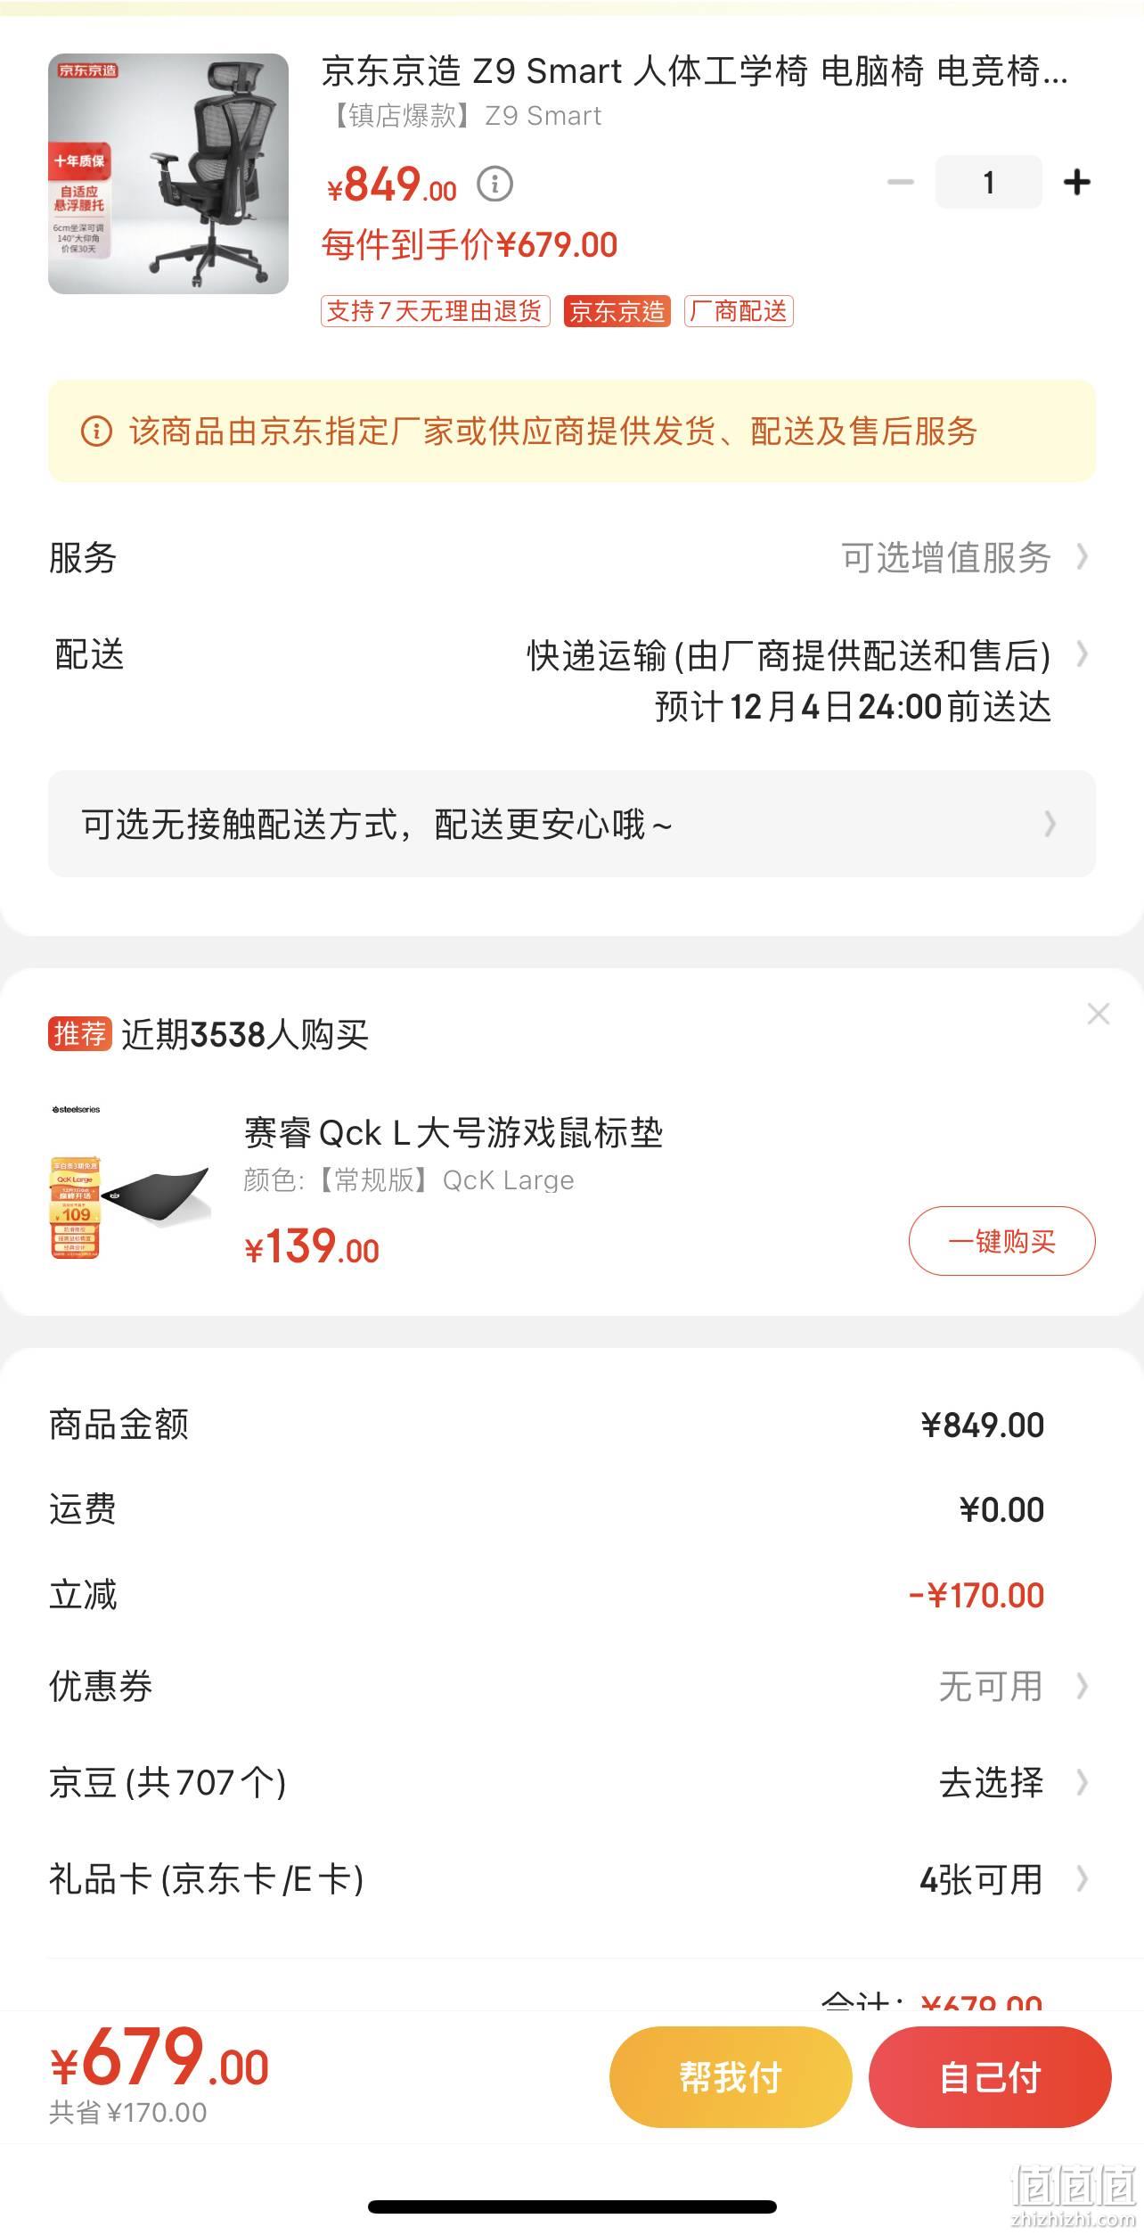Screen dimensions: 1144x2235
Task: Open the 赛睿 Qck L mouse pad thumbnail
Action: pos(131,1183)
